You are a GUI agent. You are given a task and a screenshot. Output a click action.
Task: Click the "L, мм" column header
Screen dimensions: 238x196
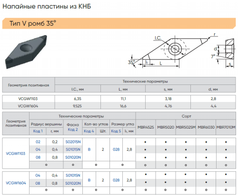click(123, 89)
